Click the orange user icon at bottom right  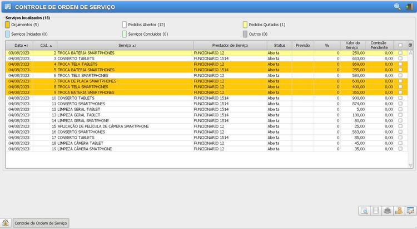click(399, 211)
